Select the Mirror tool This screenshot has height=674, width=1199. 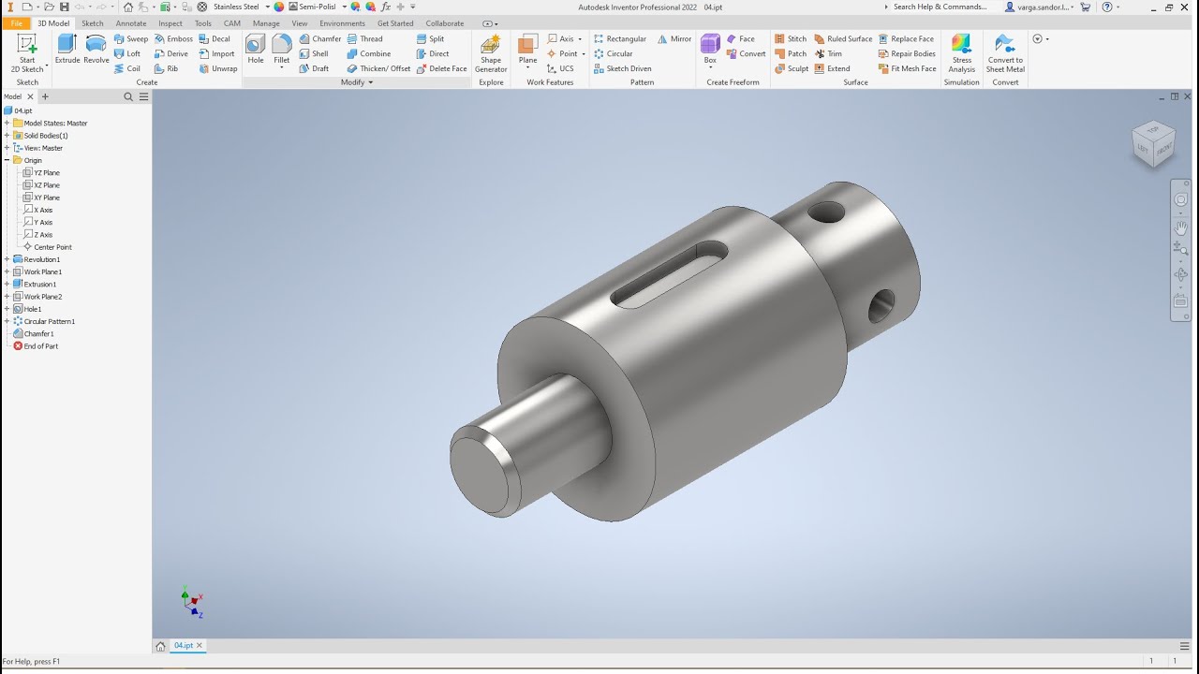674,39
